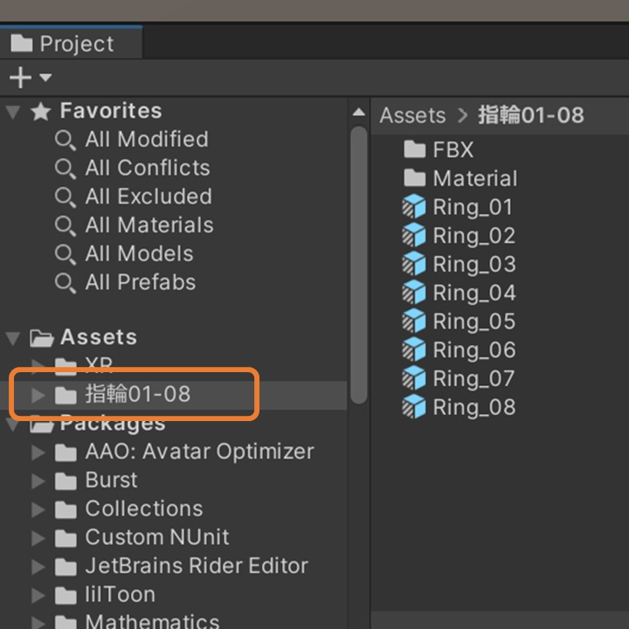Click the Ring_01 prefab cube icon
The width and height of the screenshot is (629, 629).
(413, 207)
